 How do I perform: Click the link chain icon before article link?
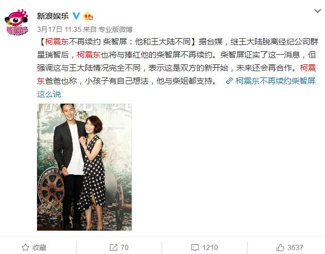pos(229,81)
